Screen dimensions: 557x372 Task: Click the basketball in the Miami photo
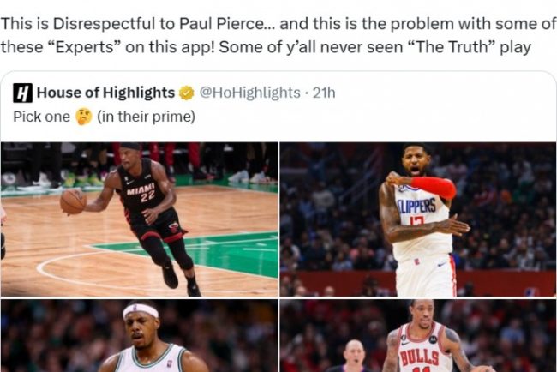(x=73, y=201)
